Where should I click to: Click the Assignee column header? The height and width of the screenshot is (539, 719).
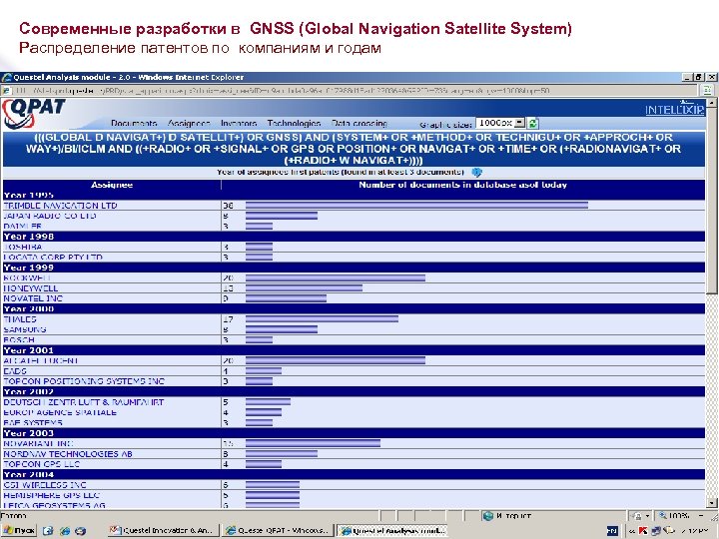(112, 185)
